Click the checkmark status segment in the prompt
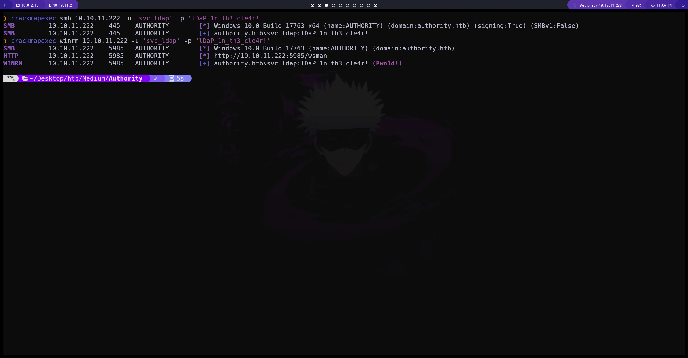Image resolution: width=688 pixels, height=358 pixels. tap(156, 78)
